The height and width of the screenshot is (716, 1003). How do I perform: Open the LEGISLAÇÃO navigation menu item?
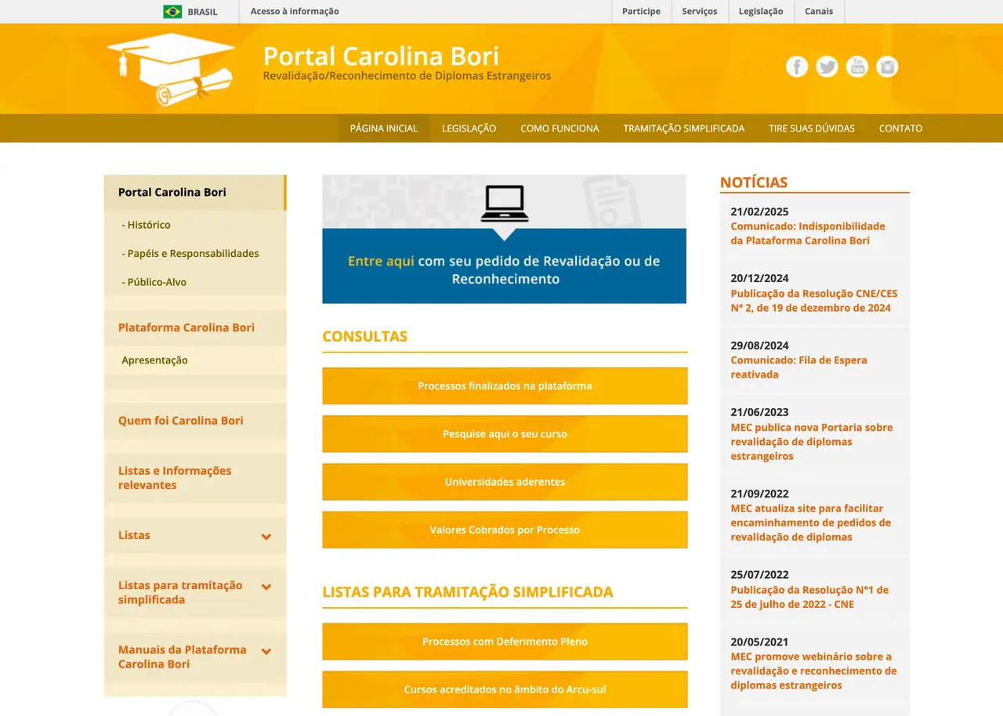coord(469,128)
